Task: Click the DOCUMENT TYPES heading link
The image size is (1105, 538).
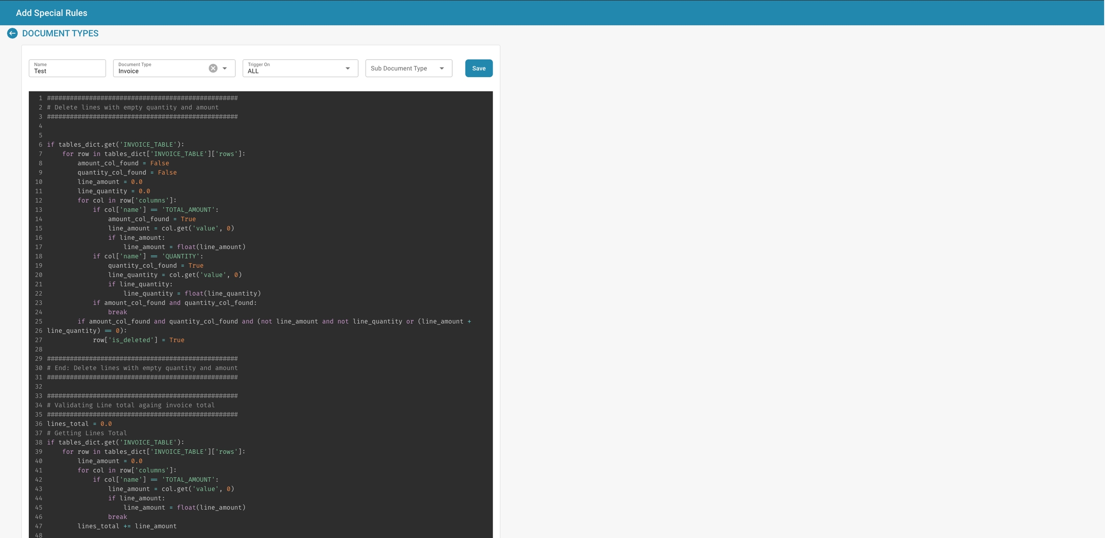Action: pyautogui.click(x=60, y=34)
